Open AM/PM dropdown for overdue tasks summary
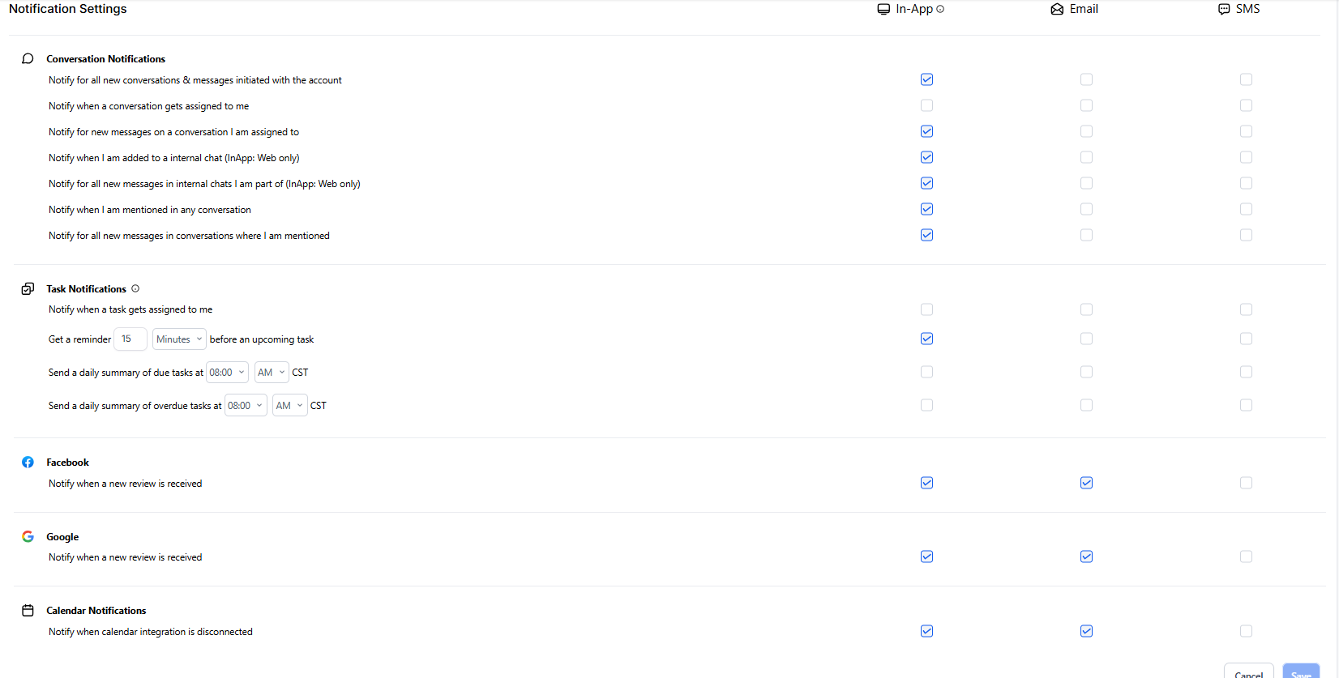The image size is (1339, 678). (289, 406)
